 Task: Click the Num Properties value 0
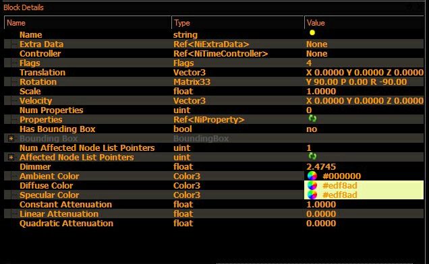coord(309,110)
